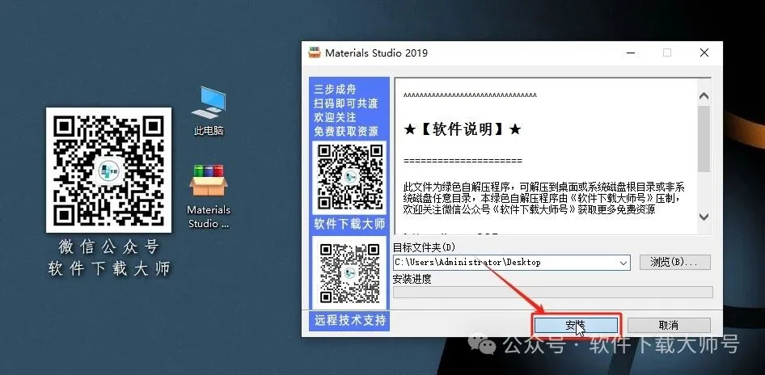Click the description text scrollbar thumb

(704, 139)
